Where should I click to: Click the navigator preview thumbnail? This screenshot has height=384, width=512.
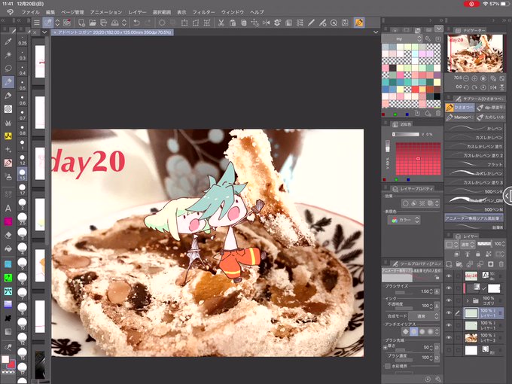(475, 53)
